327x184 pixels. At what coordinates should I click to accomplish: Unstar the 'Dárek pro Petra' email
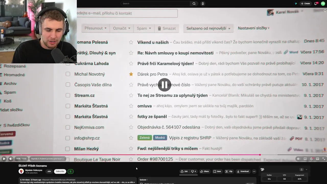click(131, 74)
